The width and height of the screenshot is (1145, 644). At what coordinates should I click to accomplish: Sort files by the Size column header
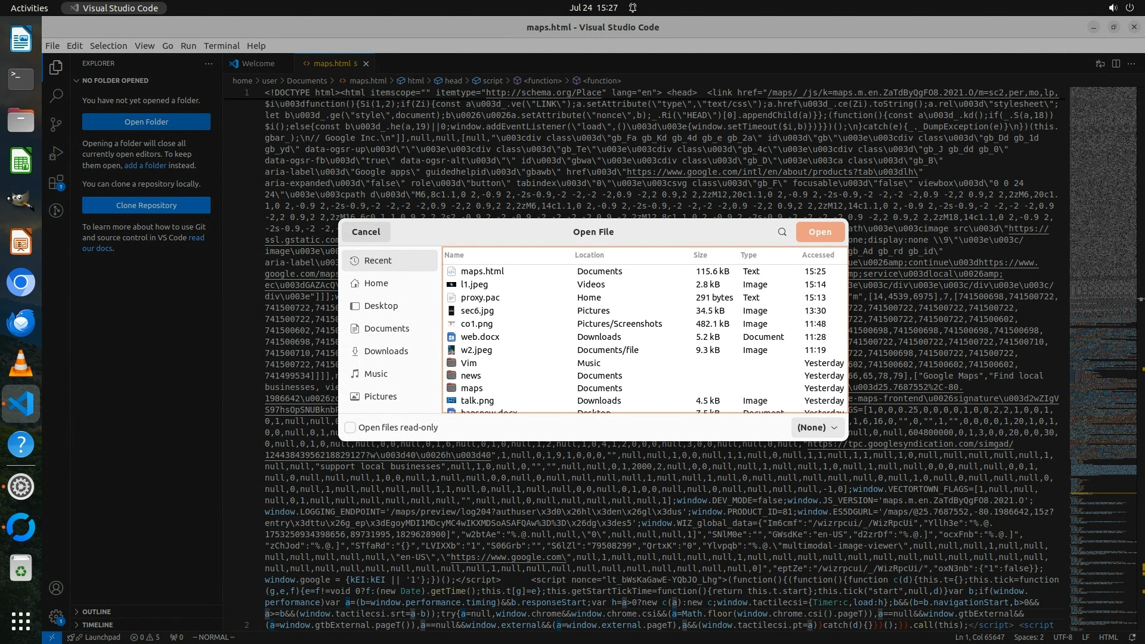tap(700, 255)
